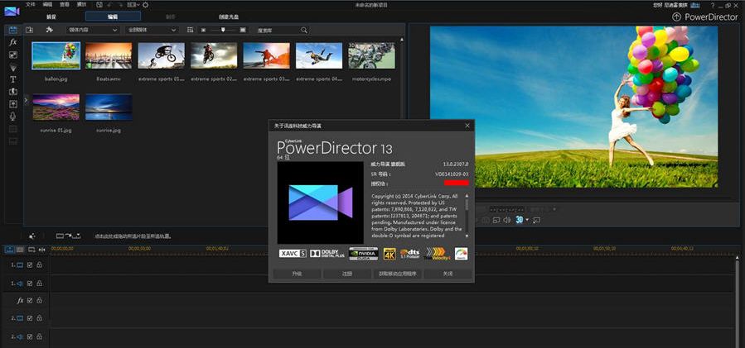The width and height of the screenshot is (745, 348).
Task: Toggle the 3D preview mode icon
Action: 520,220
